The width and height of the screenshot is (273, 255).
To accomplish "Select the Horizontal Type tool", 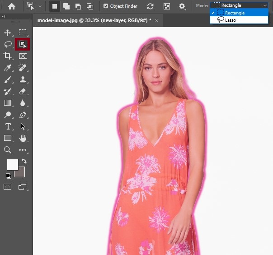I will coord(8,126).
